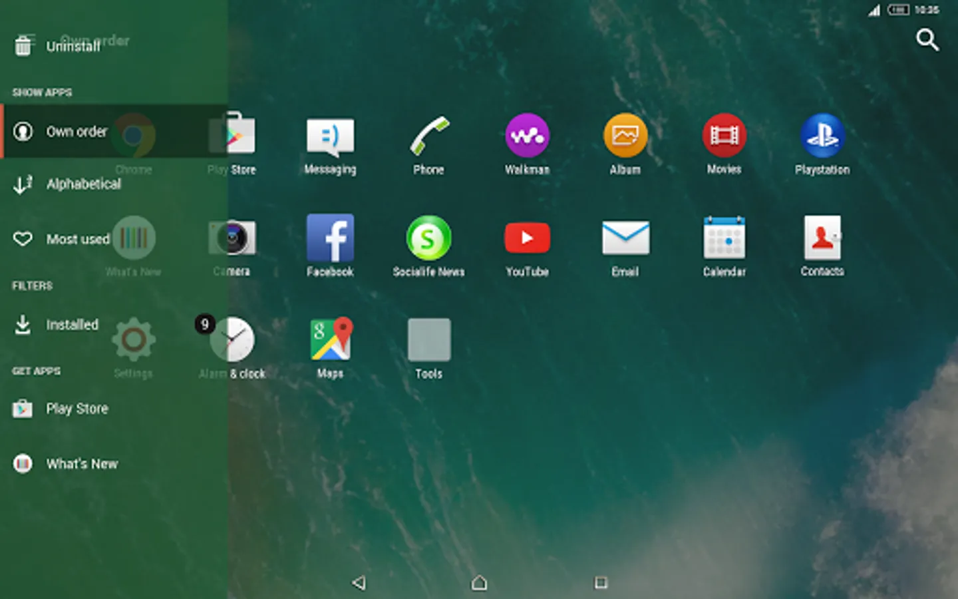
Task: Tap the 10:35 clock in status bar
Action: [x=927, y=10]
